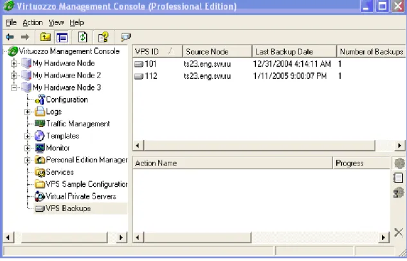Image resolution: width=407 pixels, height=261 pixels.
Task: Expand the Monitor tree node
Action: coord(28,148)
